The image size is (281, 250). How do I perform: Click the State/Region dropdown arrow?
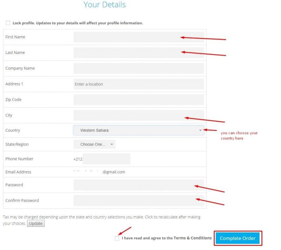[x=111, y=144]
